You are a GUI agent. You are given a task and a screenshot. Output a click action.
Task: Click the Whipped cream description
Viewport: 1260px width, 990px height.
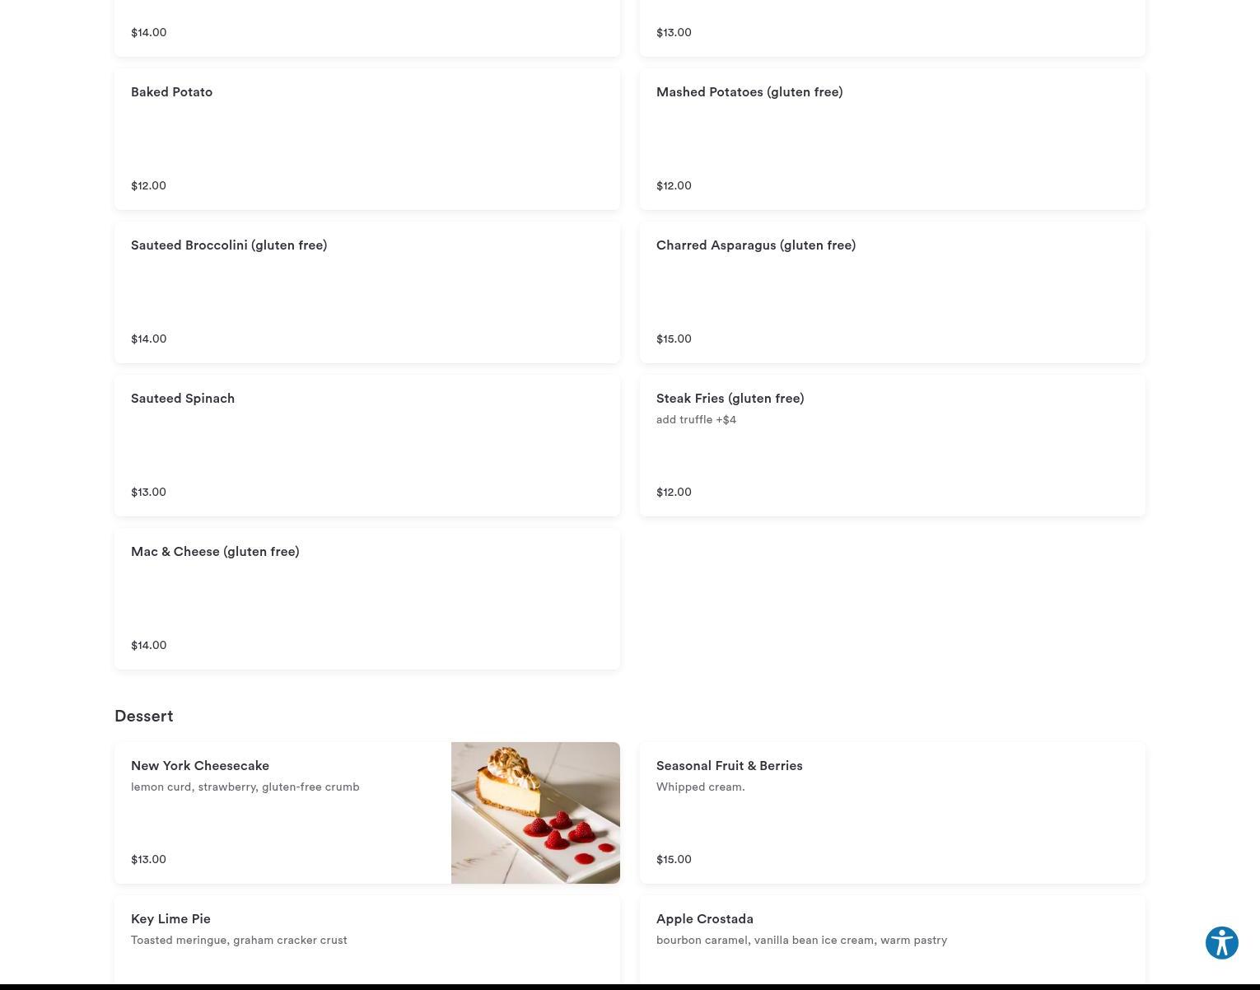tap(701, 787)
